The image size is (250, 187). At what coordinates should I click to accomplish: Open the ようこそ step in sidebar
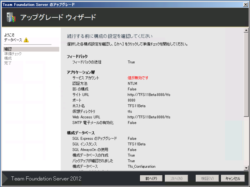(x=9, y=35)
